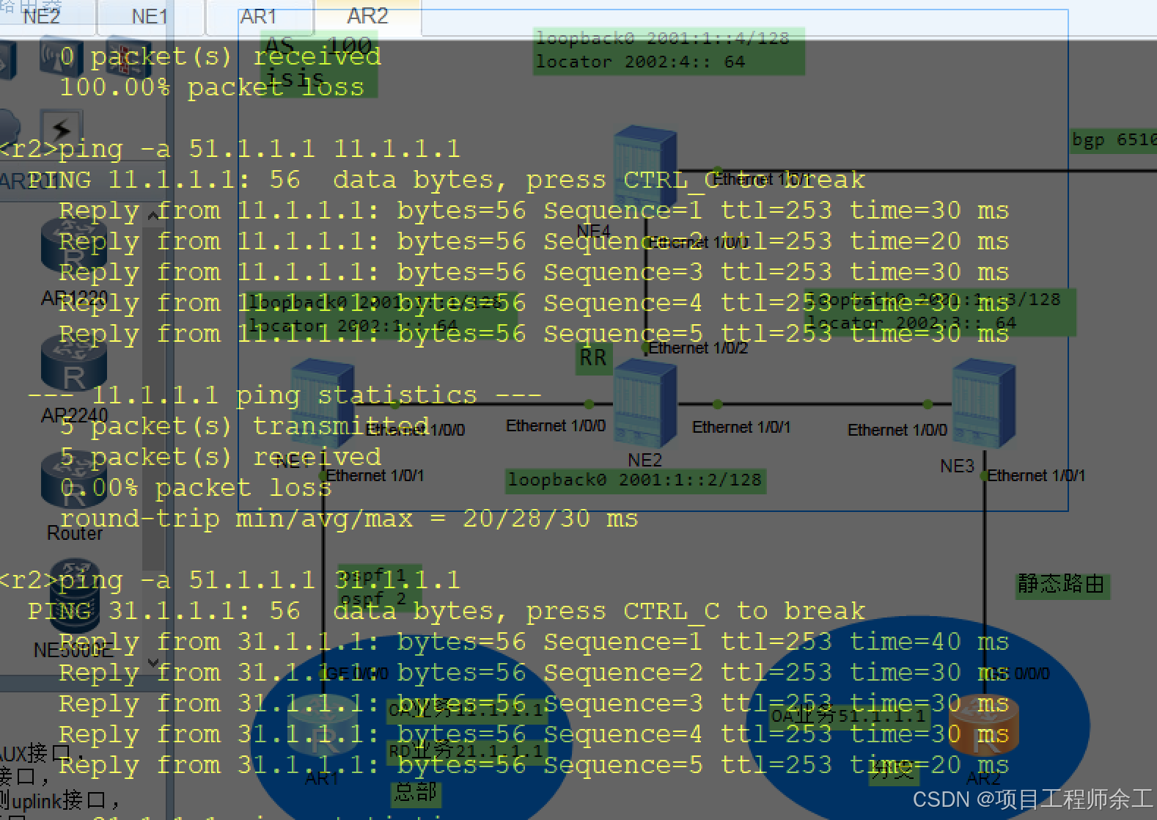Click the 0.00% packet loss line
This screenshot has width=1157, height=820.
195,488
